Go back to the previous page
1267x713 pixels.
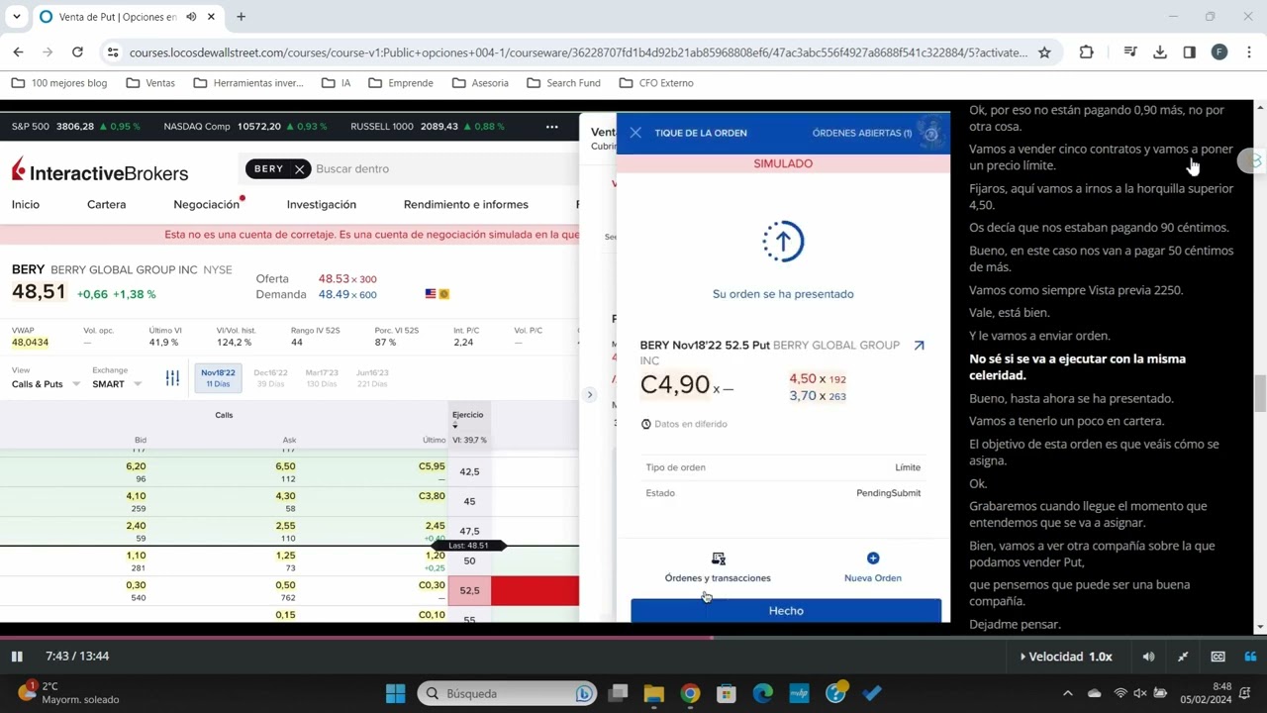tap(19, 52)
